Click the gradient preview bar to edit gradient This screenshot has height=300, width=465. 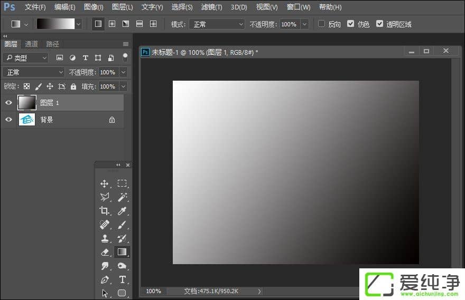click(x=55, y=24)
